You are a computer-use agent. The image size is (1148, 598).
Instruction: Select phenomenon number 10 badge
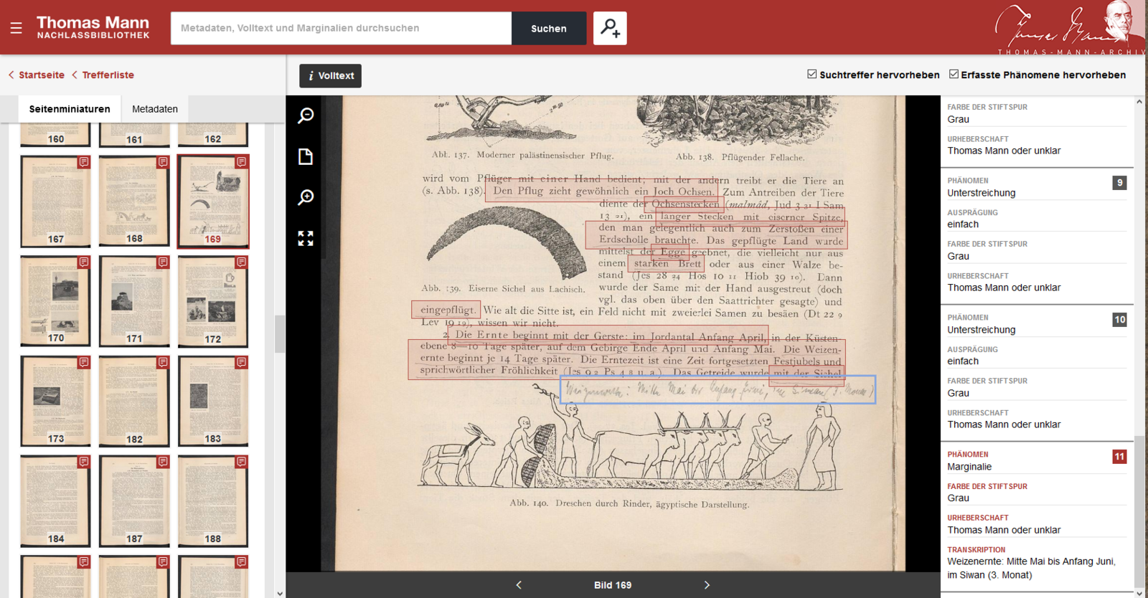click(1119, 320)
